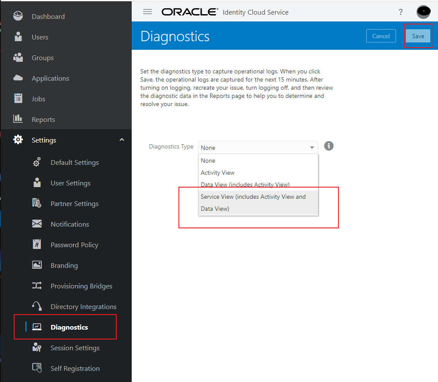The height and width of the screenshot is (382, 438).
Task: Click the Diagnostics Type dropdown arrow
Action: point(312,147)
